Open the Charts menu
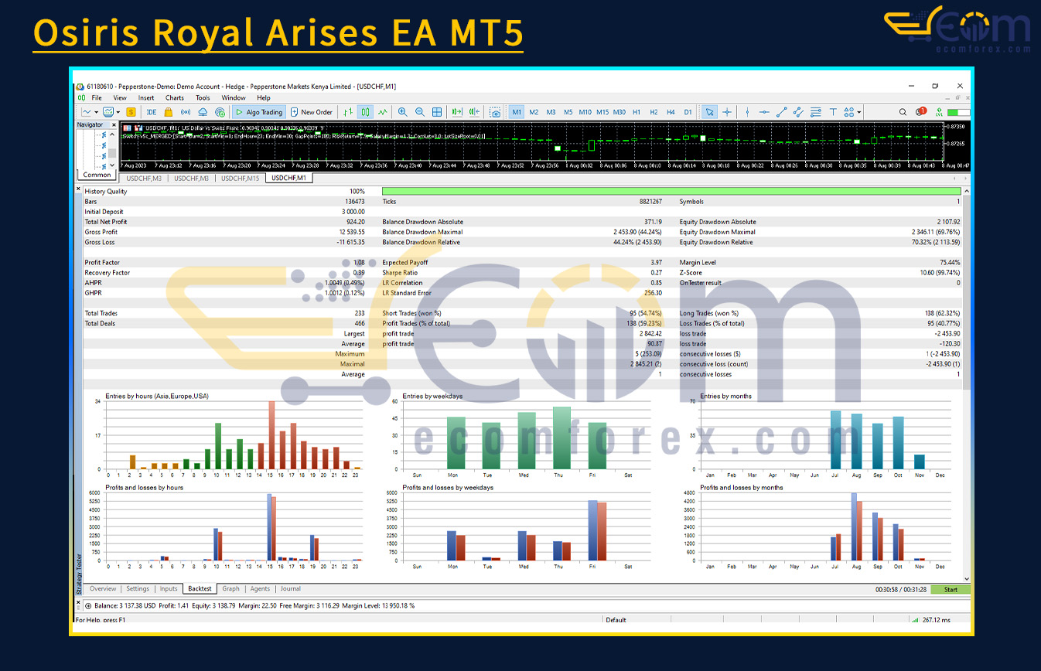Image resolution: width=1041 pixels, height=671 pixels. (175, 98)
